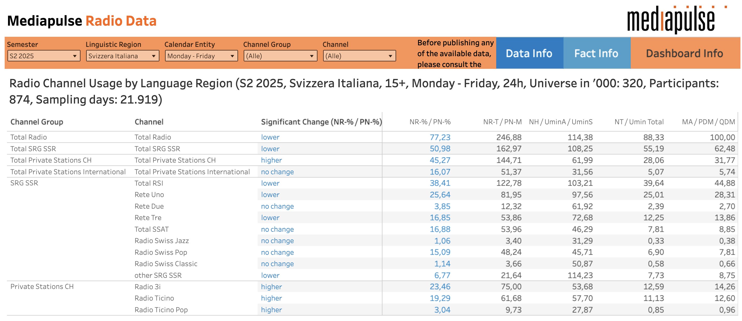Screen dimensions: 742x321
Task: Click 'no change' for Radio Swiss Jazz
Action: (x=277, y=241)
